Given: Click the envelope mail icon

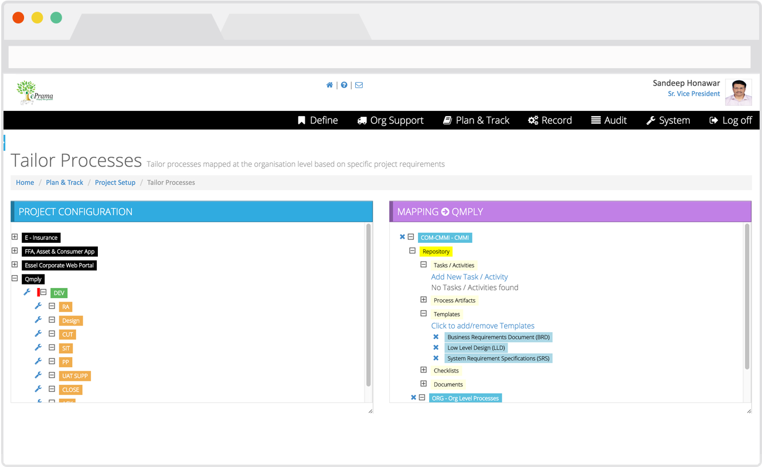Looking at the screenshot, I should click(359, 85).
